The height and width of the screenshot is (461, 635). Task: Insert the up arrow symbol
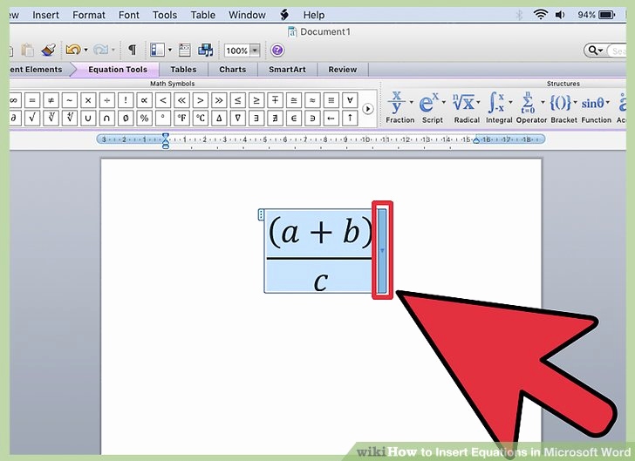(x=350, y=119)
